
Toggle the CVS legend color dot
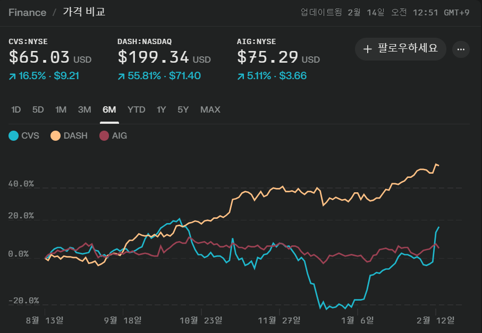(x=13, y=135)
